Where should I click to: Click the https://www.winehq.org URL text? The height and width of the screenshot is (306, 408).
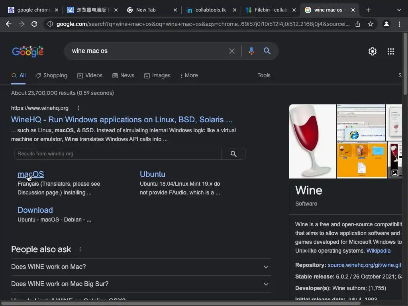coord(39,108)
